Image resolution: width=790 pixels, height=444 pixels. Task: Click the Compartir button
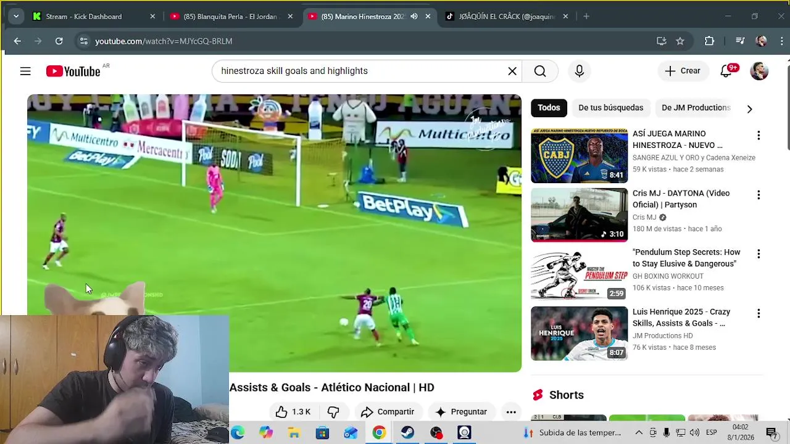388,412
